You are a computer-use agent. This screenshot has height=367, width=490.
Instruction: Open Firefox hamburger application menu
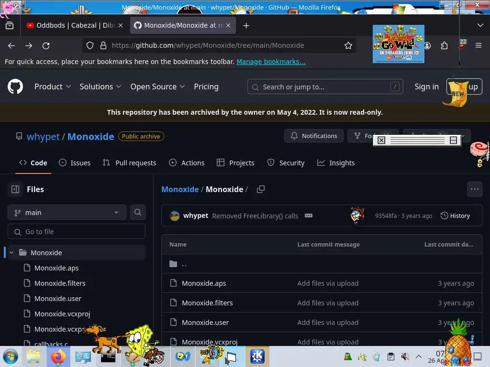click(x=478, y=45)
